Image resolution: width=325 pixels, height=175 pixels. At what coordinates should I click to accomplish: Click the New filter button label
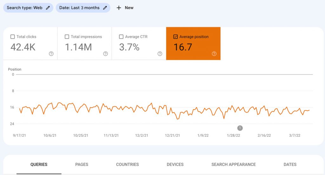[129, 8]
